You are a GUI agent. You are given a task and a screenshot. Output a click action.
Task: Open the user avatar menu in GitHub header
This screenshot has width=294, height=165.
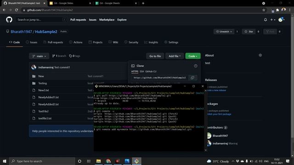click(x=282, y=19)
